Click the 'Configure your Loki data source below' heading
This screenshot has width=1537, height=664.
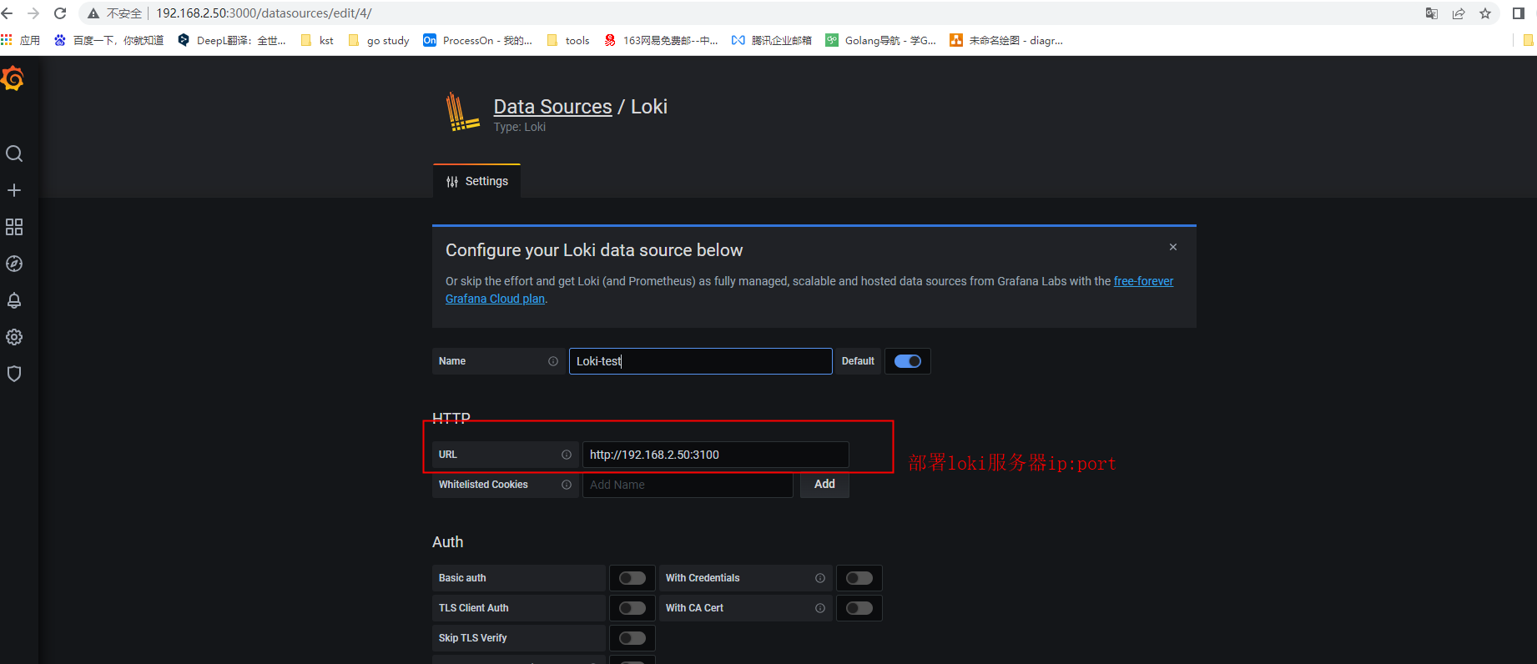coord(594,250)
